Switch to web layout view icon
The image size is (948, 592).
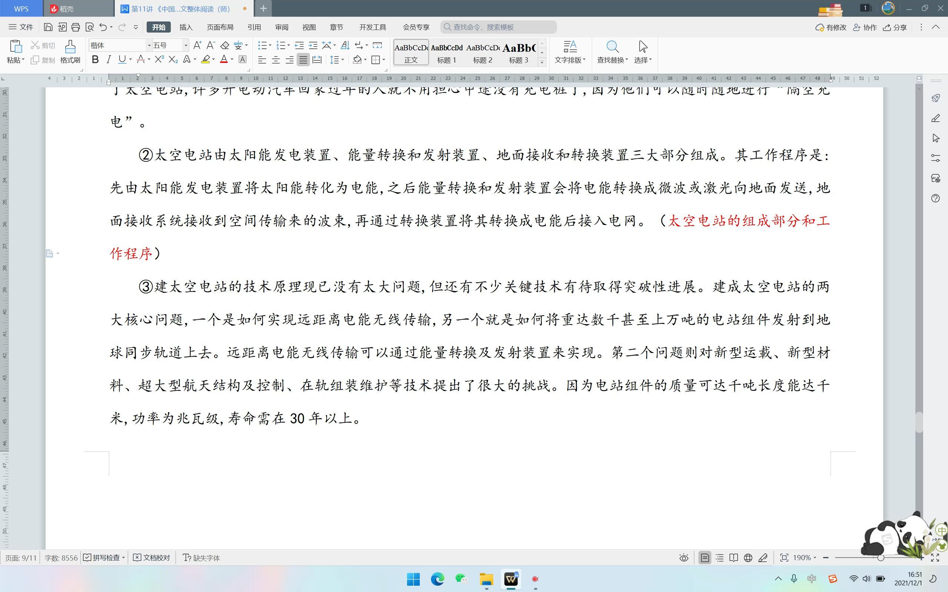748,558
